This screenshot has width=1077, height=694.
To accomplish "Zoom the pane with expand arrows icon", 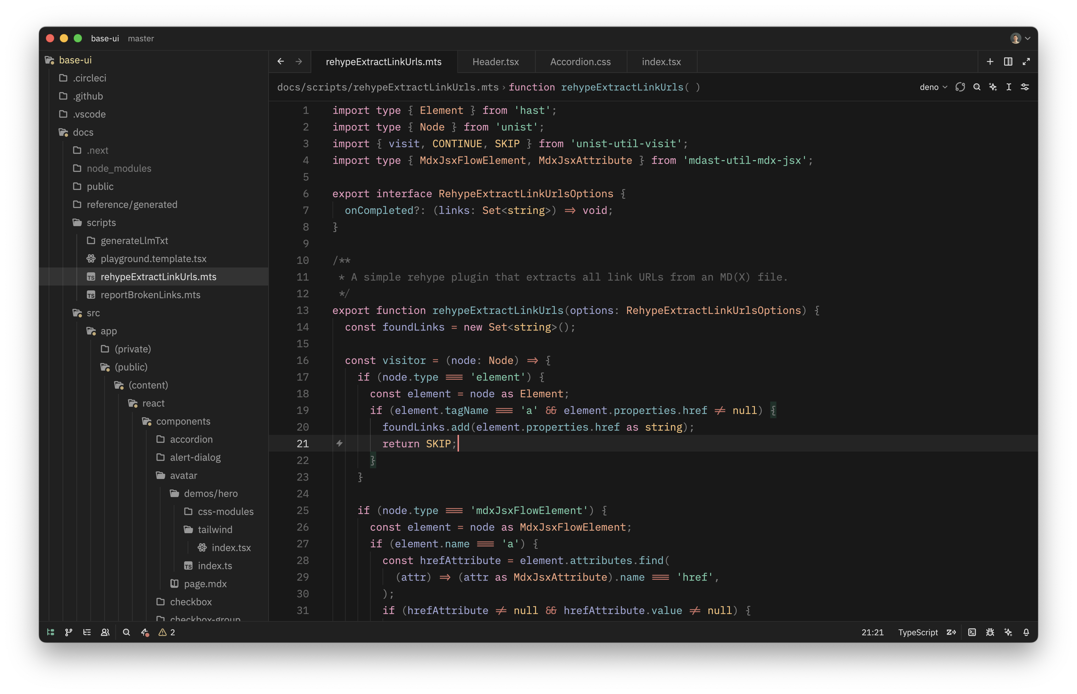I will pos(1026,62).
